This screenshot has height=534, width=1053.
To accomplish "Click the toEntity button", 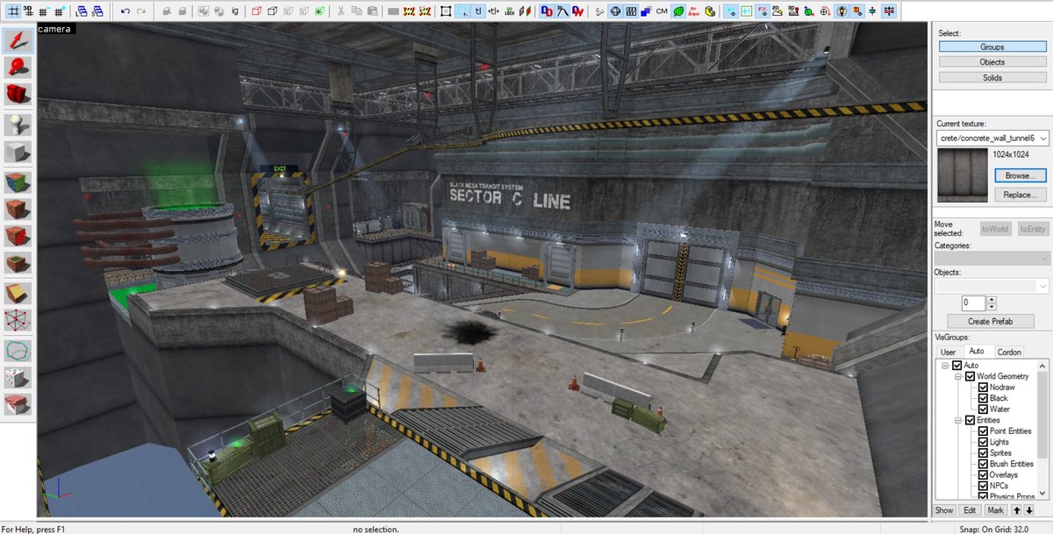I will tap(1033, 229).
